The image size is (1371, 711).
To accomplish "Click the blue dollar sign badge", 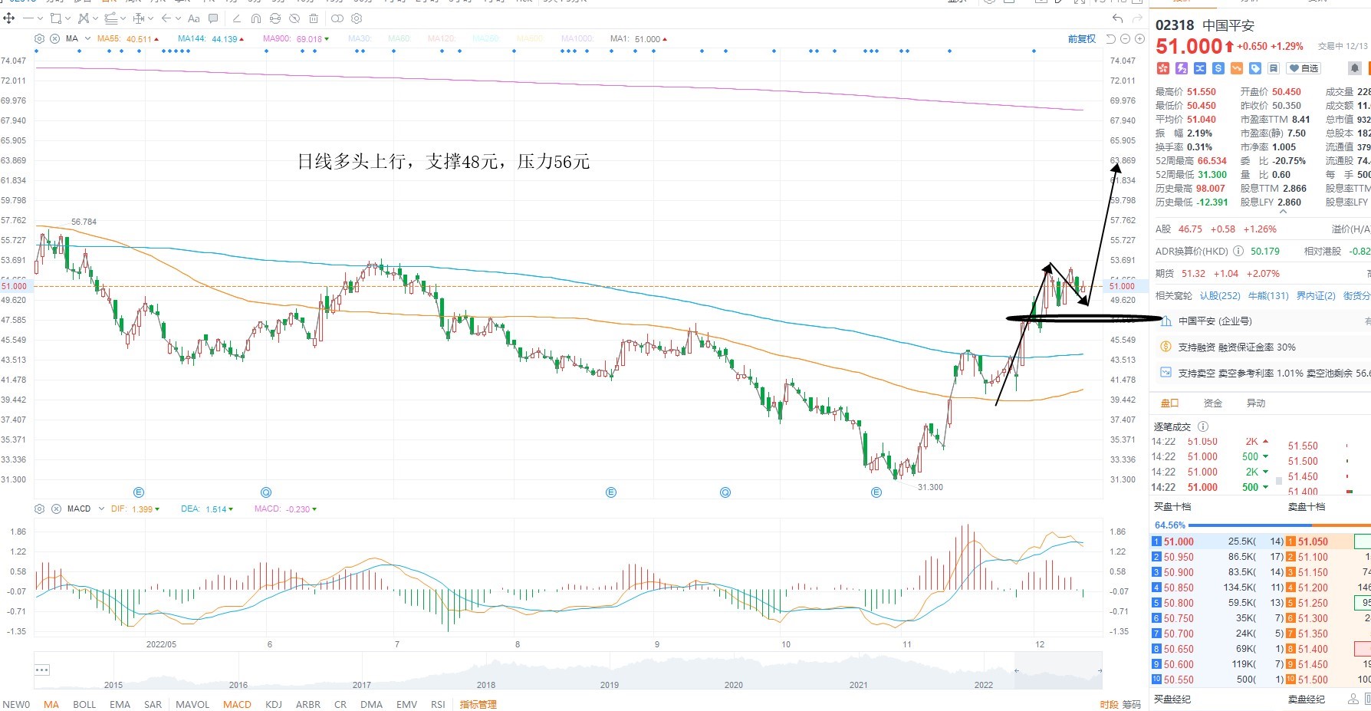I will (1218, 68).
